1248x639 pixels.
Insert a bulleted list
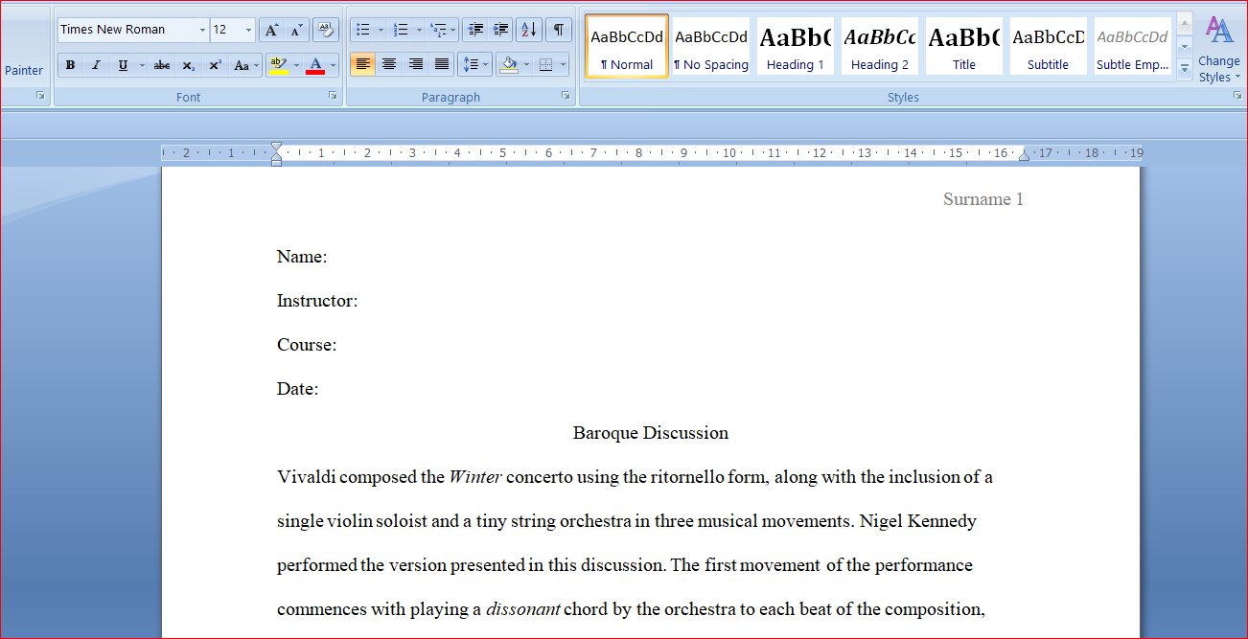point(363,30)
